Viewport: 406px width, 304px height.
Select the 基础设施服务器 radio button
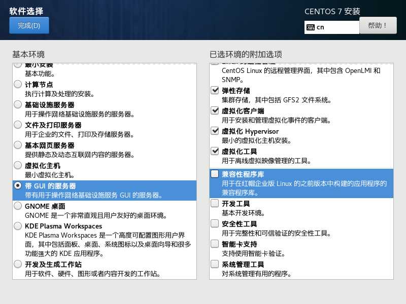click(18, 104)
